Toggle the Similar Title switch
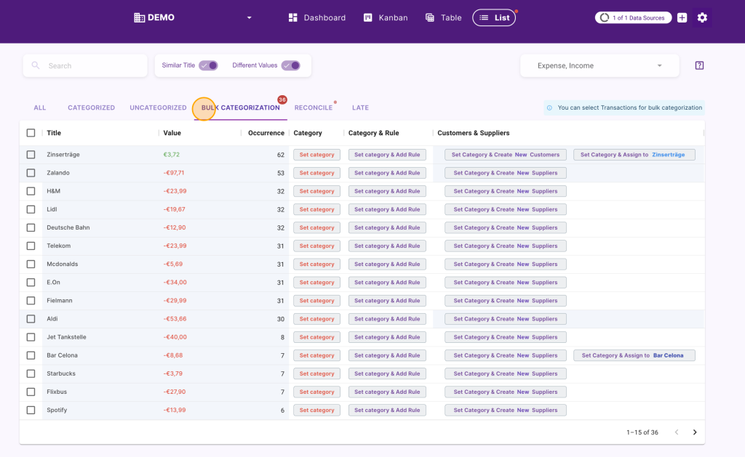Image resolution: width=745 pixels, height=457 pixels. point(208,65)
